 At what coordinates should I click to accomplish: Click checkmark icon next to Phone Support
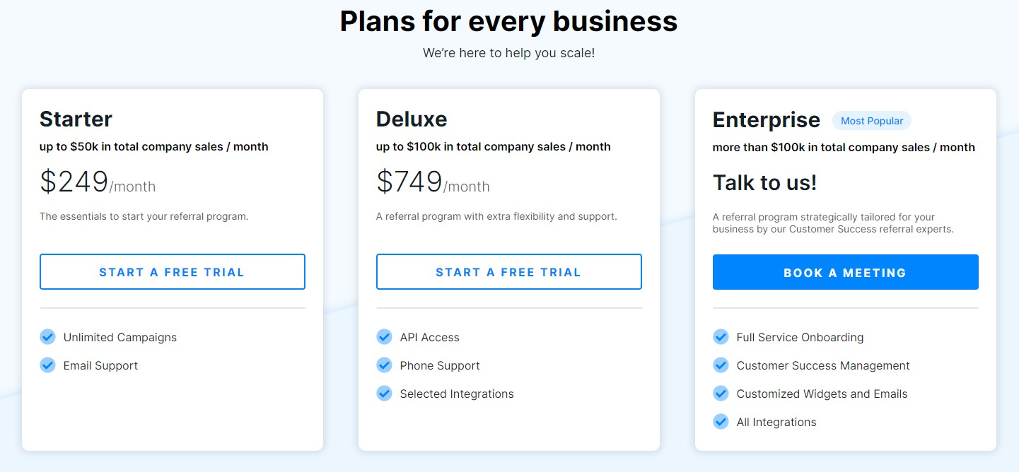pyautogui.click(x=384, y=365)
